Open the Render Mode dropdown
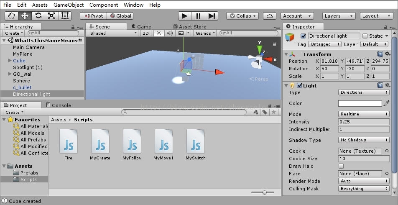 coord(364,181)
